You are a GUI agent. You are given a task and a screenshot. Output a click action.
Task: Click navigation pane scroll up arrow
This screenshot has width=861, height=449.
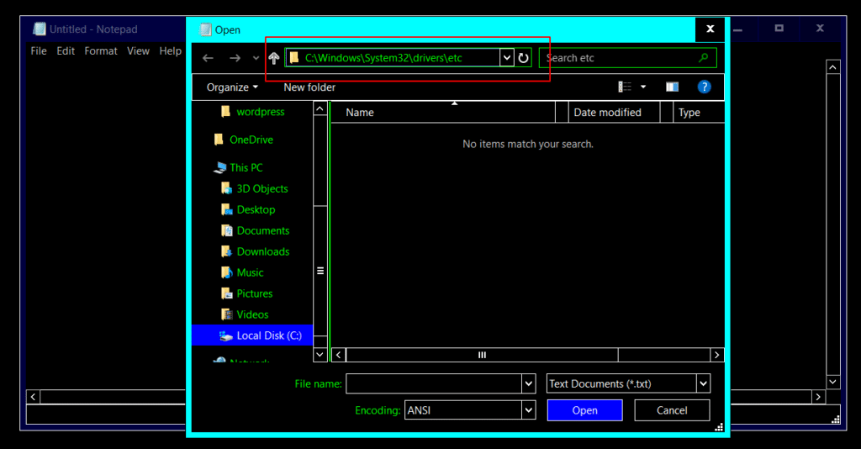pyautogui.click(x=320, y=109)
